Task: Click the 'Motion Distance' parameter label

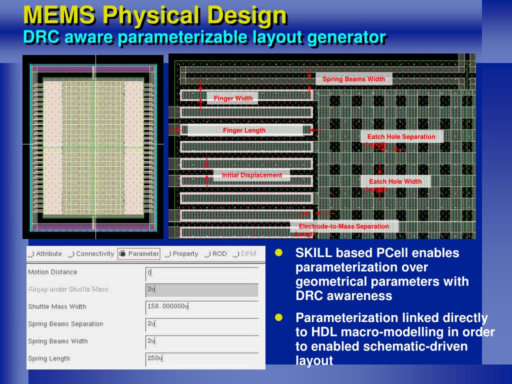Action: point(52,272)
